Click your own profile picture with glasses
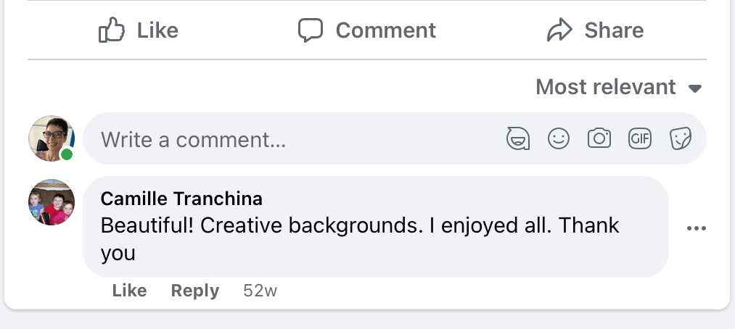 point(51,138)
